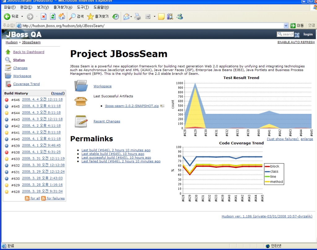Image resolution: width=317 pixels, height=250 pixels.
Task: Click RSS feed icon next to for failures
Action: tap(43, 198)
